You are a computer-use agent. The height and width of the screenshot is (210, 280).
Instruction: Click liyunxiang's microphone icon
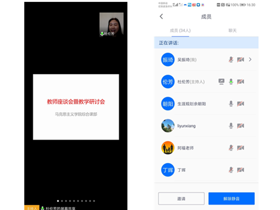click(x=231, y=126)
